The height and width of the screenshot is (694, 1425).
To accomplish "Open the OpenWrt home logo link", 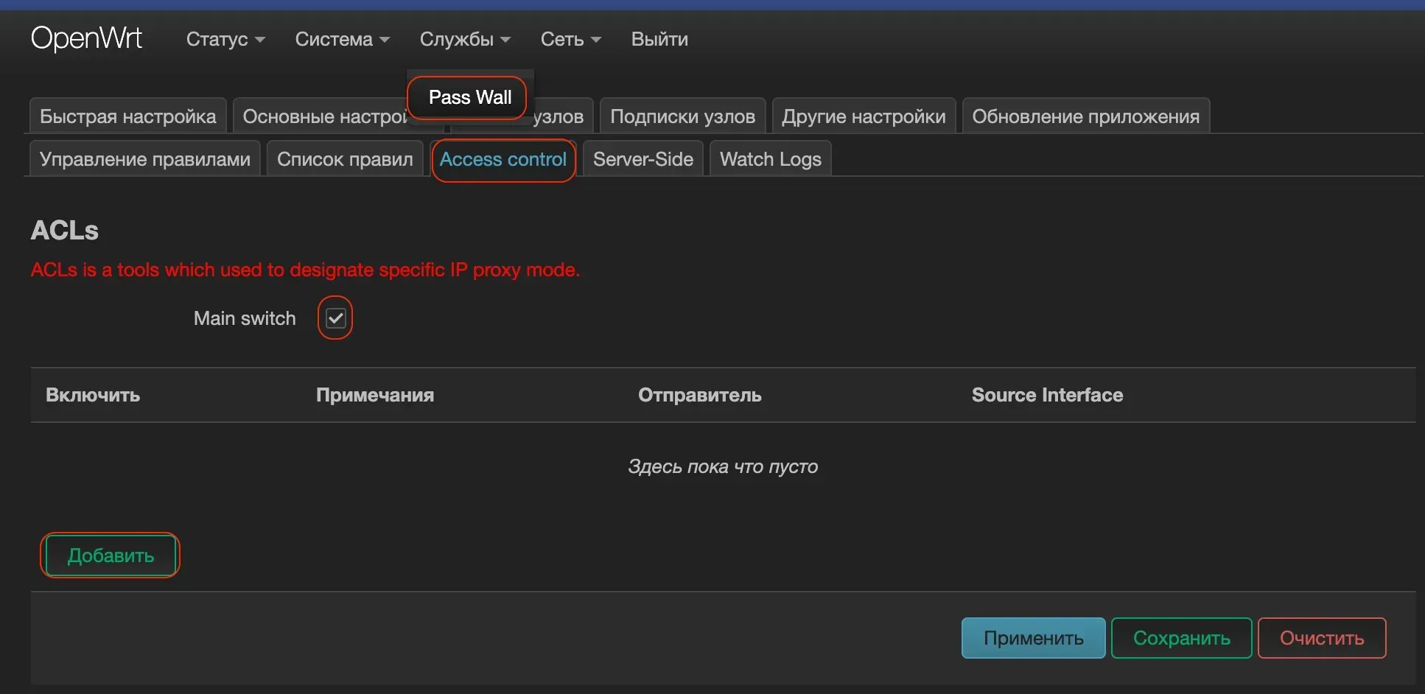I will pyautogui.click(x=86, y=38).
